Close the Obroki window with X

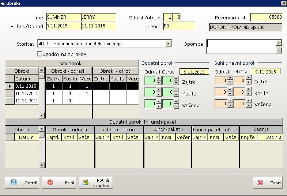click(283, 3)
